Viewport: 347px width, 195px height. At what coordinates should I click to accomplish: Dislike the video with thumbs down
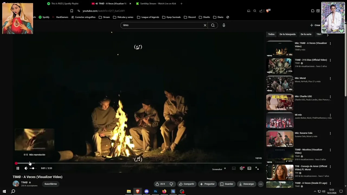[x=171, y=184]
